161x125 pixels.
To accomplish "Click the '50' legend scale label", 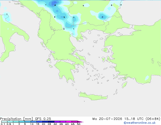I will click(x=78, y=124).
